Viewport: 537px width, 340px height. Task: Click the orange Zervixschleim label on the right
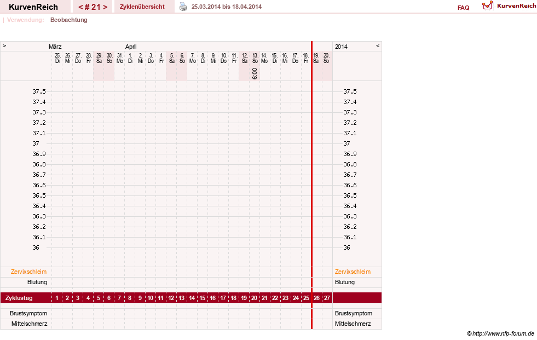[353, 272]
